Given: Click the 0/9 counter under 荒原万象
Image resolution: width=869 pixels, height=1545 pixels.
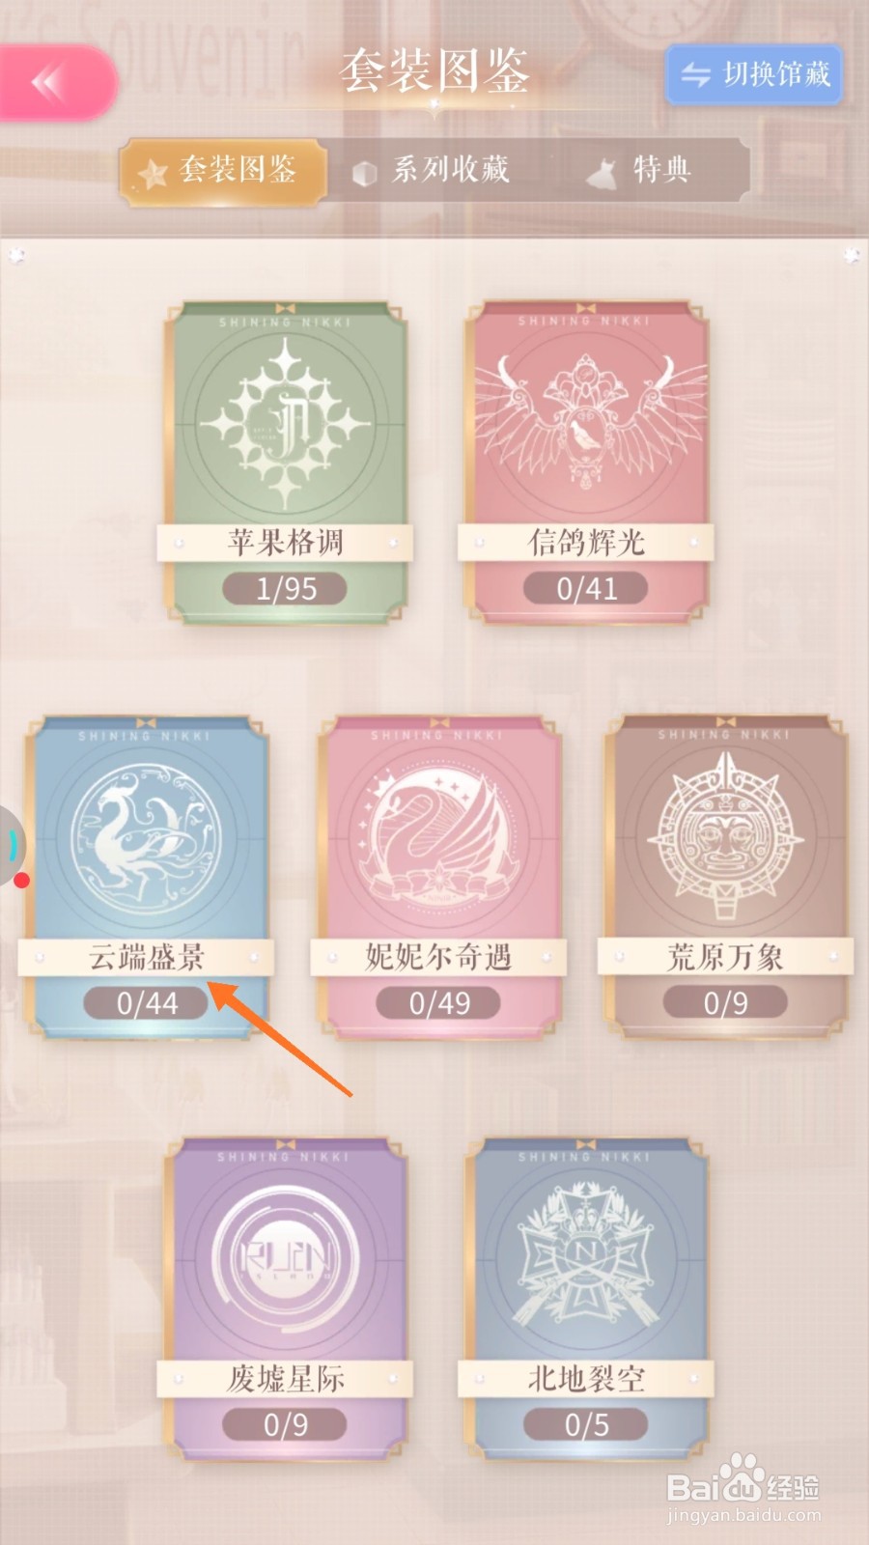Looking at the screenshot, I should pos(725,1002).
